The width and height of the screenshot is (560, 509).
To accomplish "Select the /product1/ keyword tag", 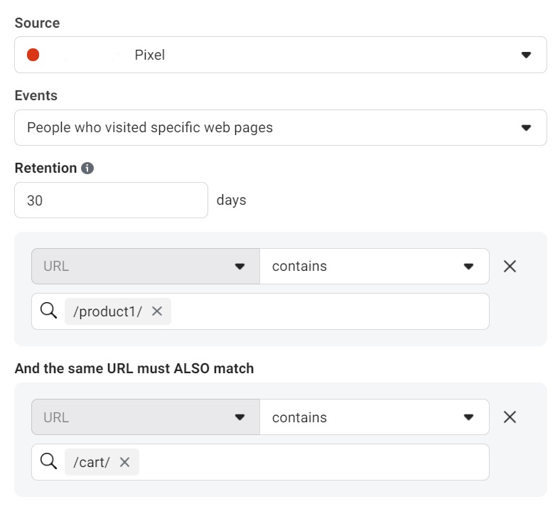I will (107, 311).
